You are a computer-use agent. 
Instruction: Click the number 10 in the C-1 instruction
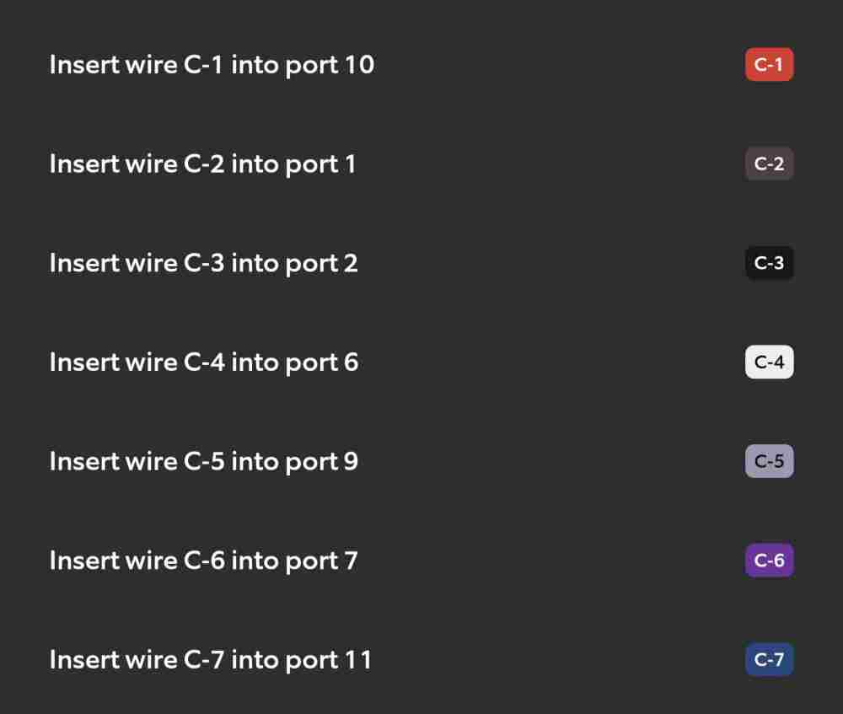tap(360, 65)
